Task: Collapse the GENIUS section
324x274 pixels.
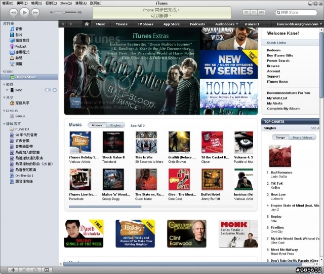Action: click(x=4, y=111)
